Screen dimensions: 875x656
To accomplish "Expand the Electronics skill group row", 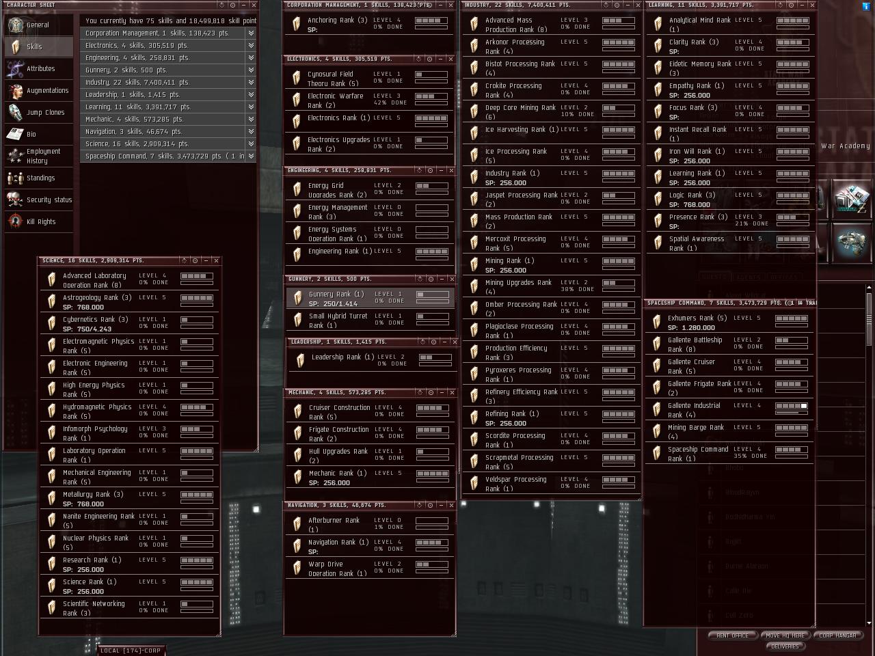I will pyautogui.click(x=251, y=45).
